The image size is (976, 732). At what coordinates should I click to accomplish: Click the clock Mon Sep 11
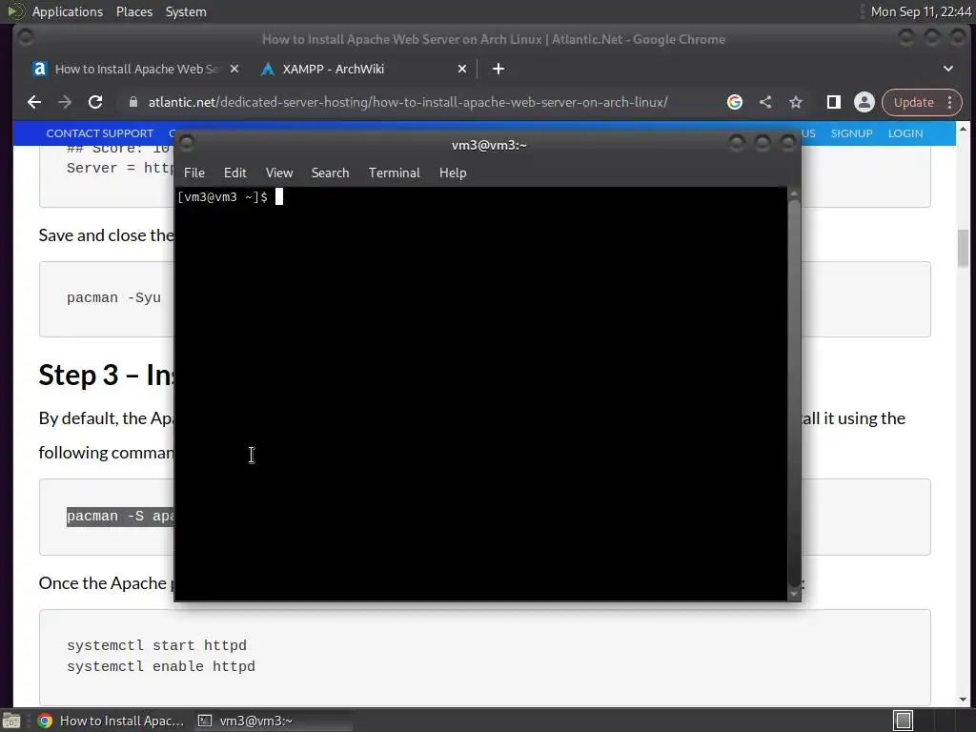point(921,11)
